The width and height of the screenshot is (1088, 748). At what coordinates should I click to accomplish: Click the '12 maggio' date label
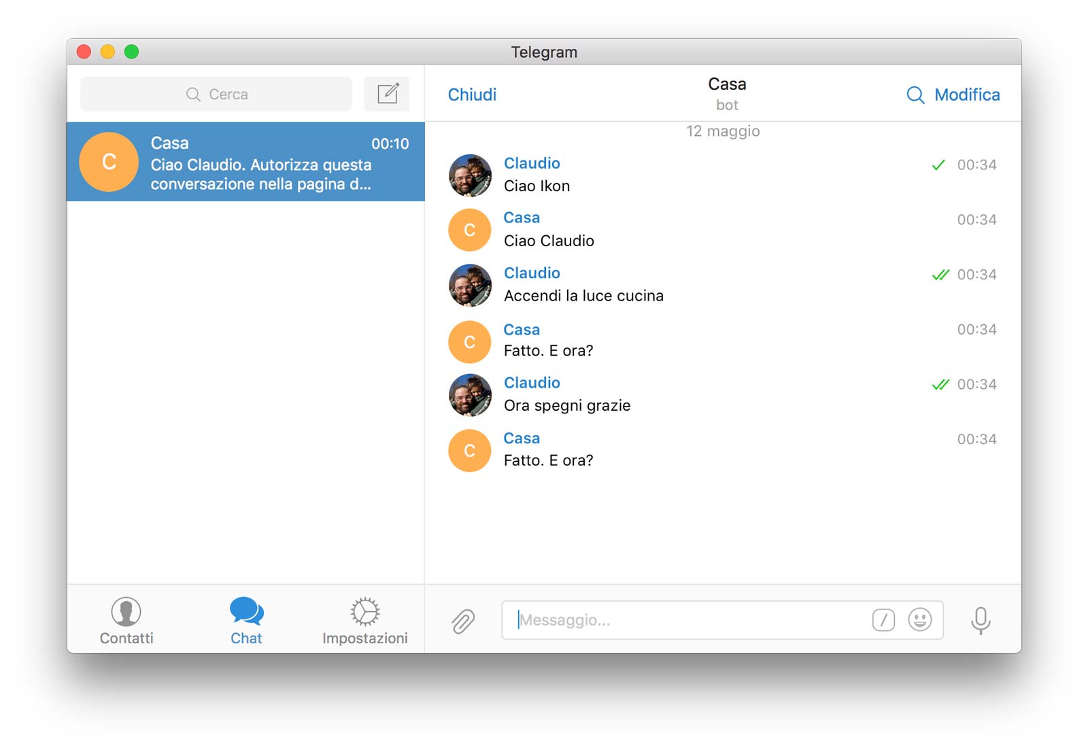tap(723, 131)
